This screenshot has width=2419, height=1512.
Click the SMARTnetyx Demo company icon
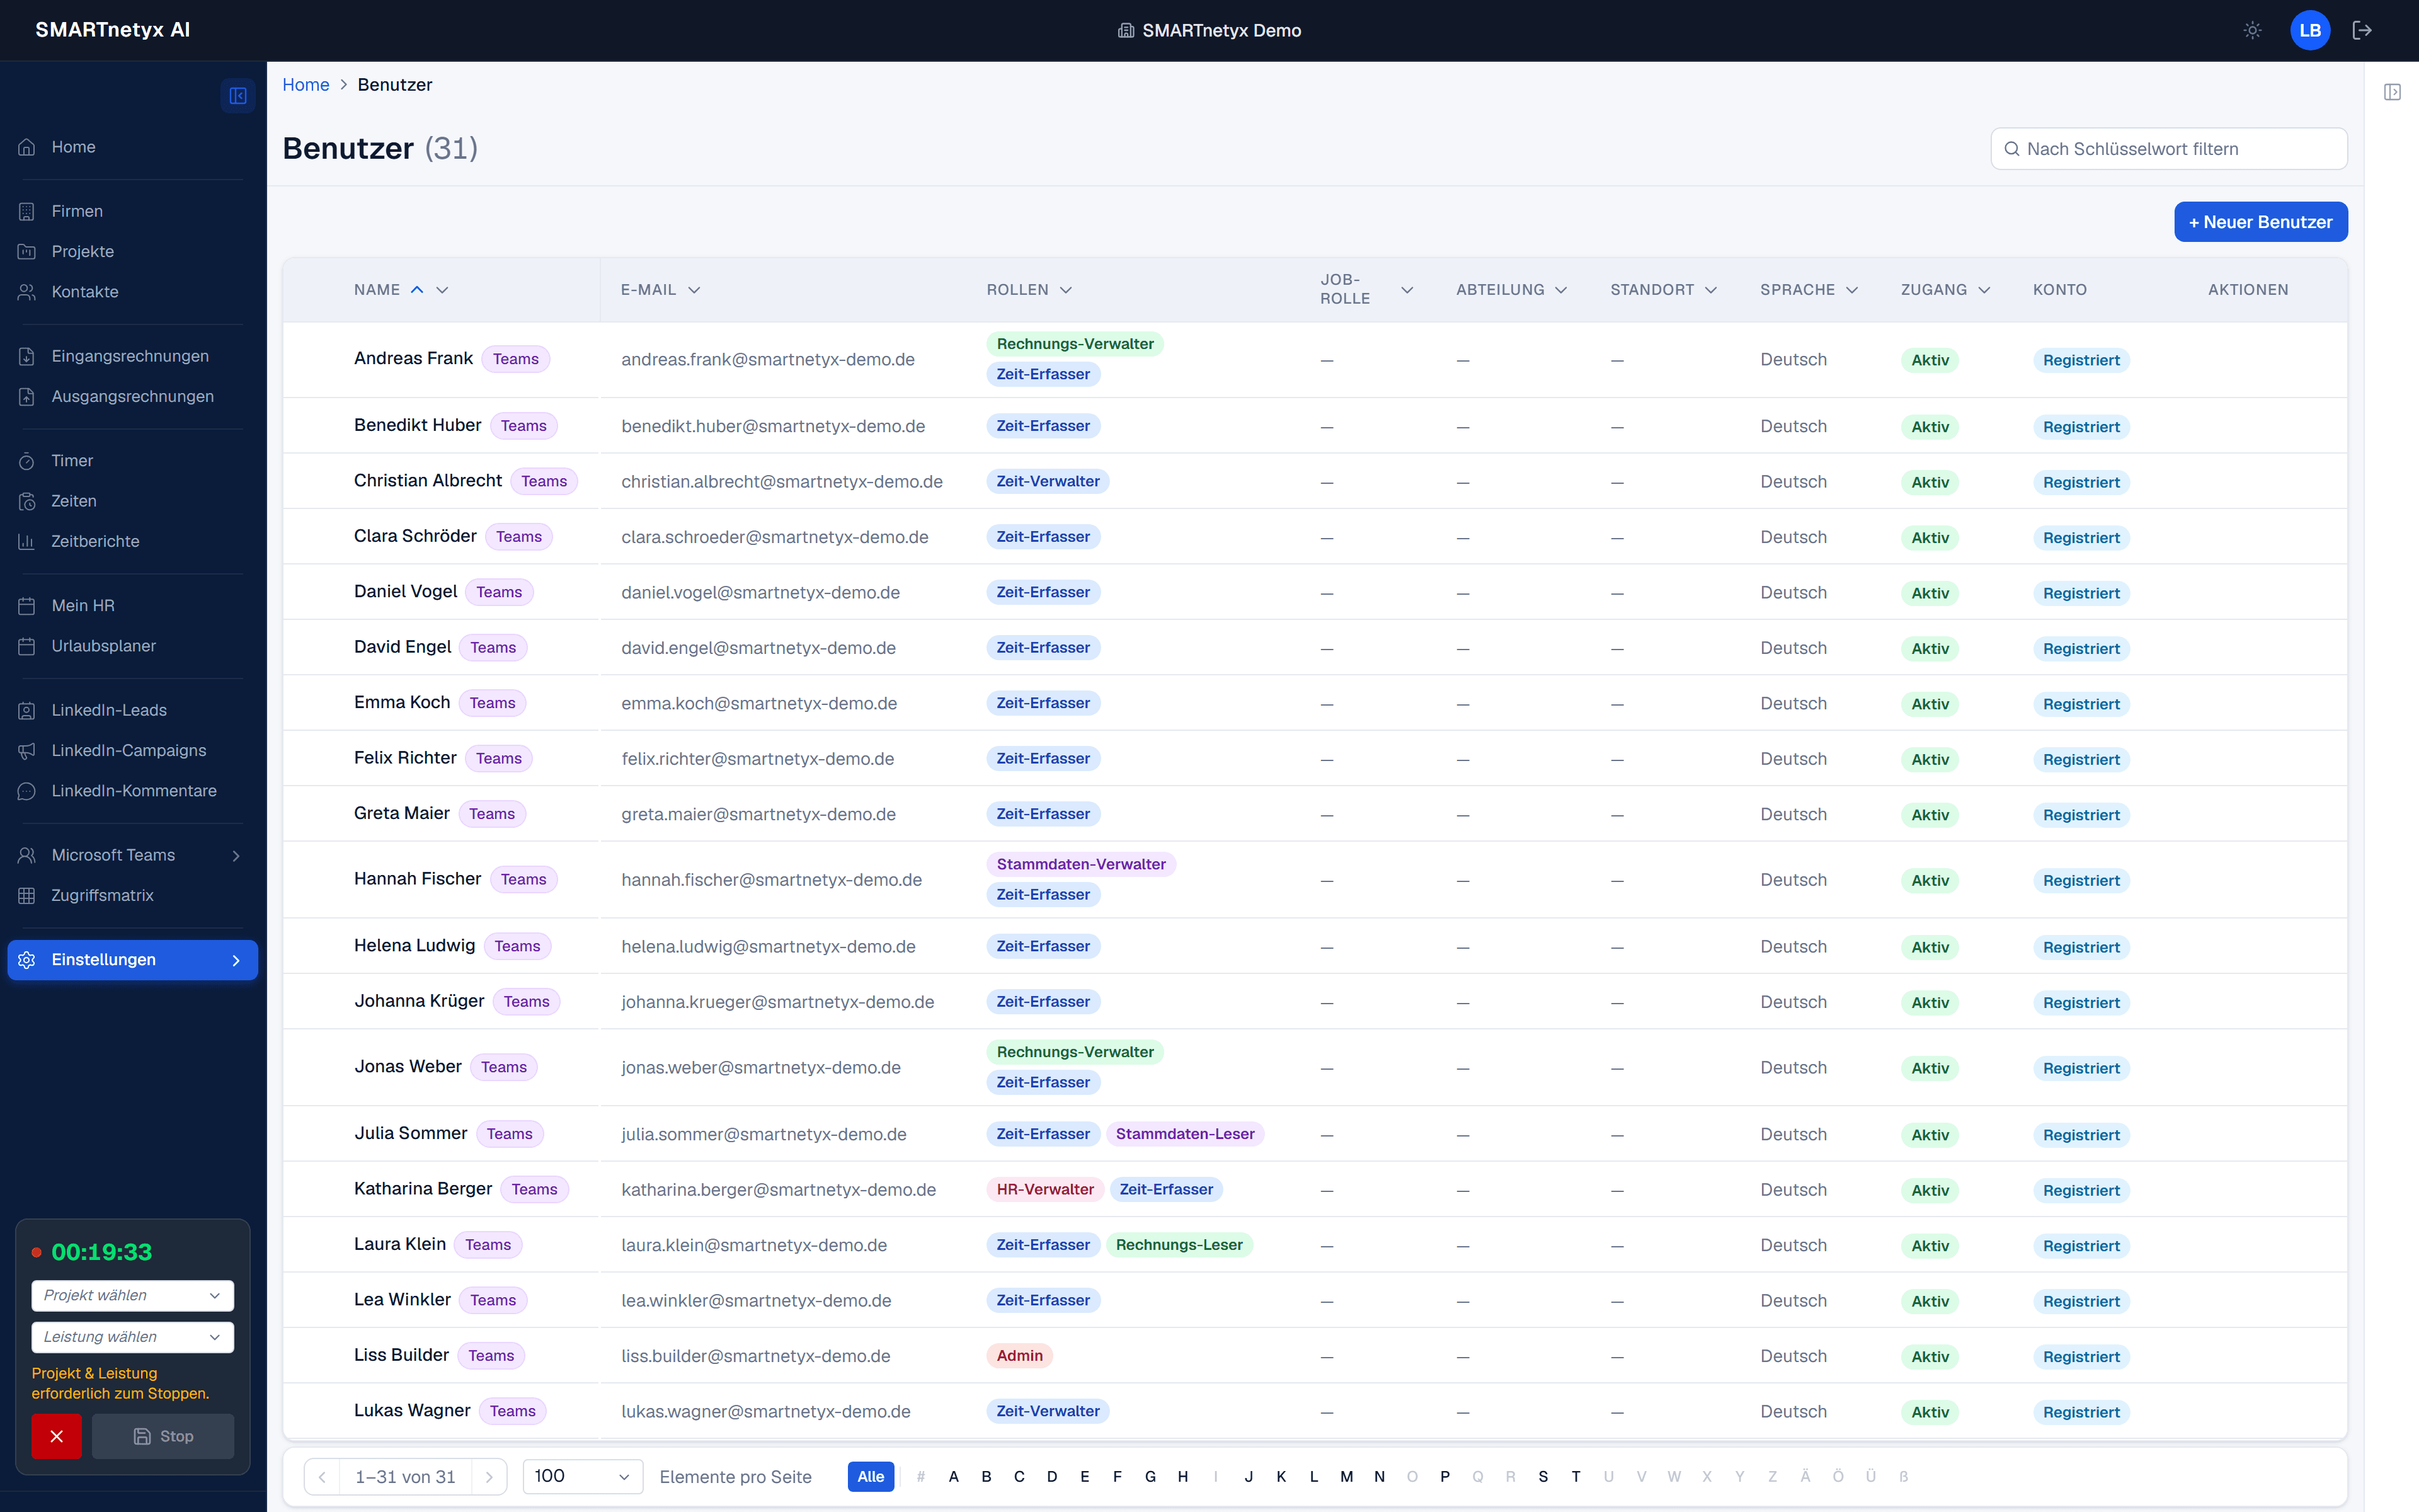1126,30
